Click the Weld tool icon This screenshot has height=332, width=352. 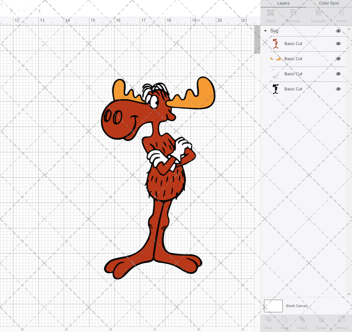pos(284,319)
